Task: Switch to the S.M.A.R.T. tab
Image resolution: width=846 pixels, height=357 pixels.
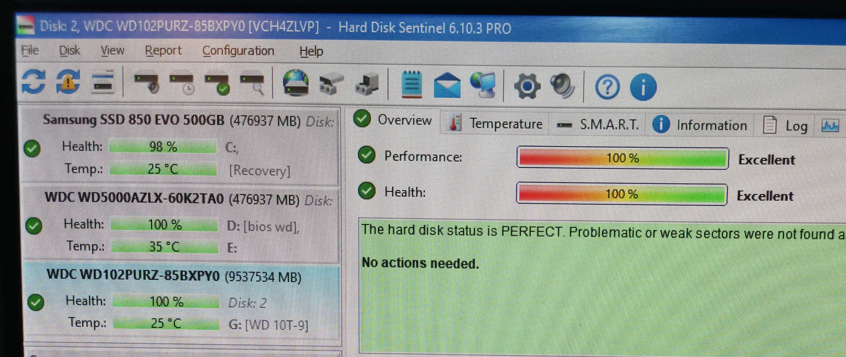Action: [598, 125]
